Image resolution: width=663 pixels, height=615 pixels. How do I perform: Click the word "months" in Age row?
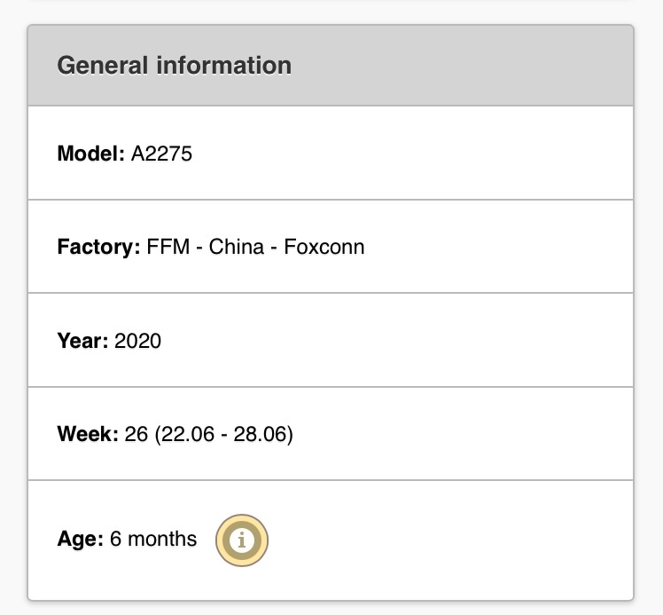(x=162, y=539)
